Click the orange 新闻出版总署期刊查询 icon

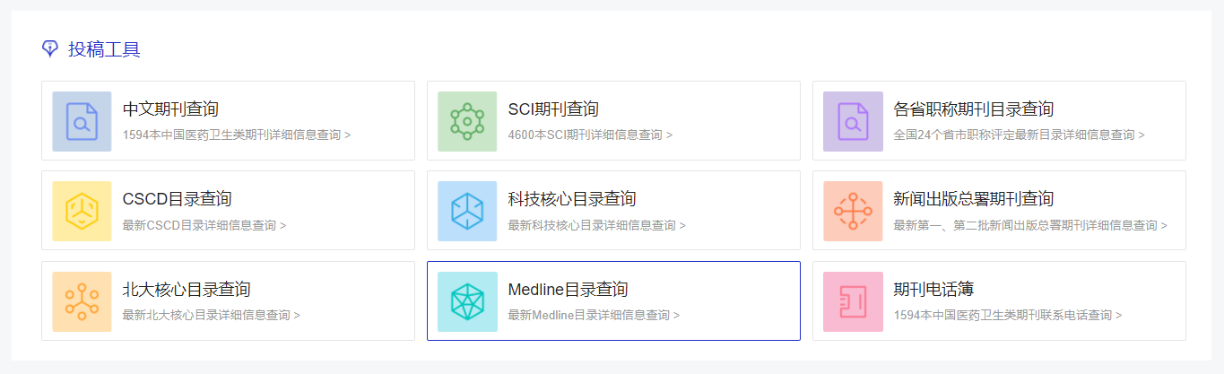coord(853,211)
